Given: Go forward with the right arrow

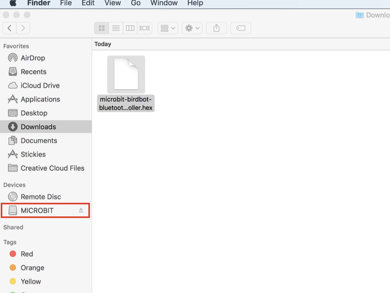Looking at the screenshot, I should click(x=23, y=28).
